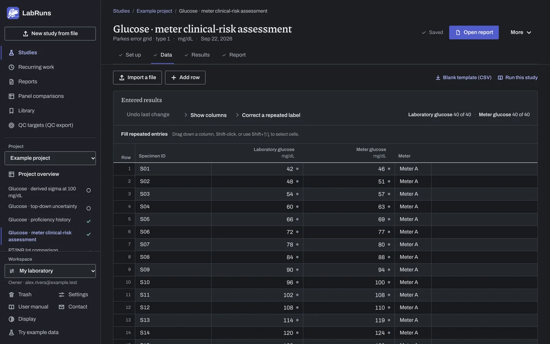Click Studies breadcrumb link
This screenshot has width=550, height=344.
pyautogui.click(x=121, y=11)
